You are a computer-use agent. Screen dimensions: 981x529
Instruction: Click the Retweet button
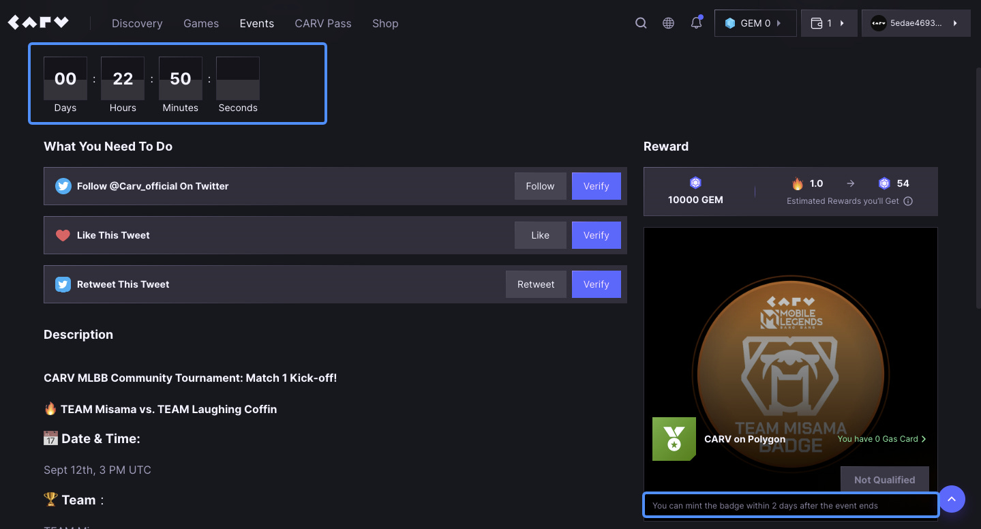tap(536, 284)
